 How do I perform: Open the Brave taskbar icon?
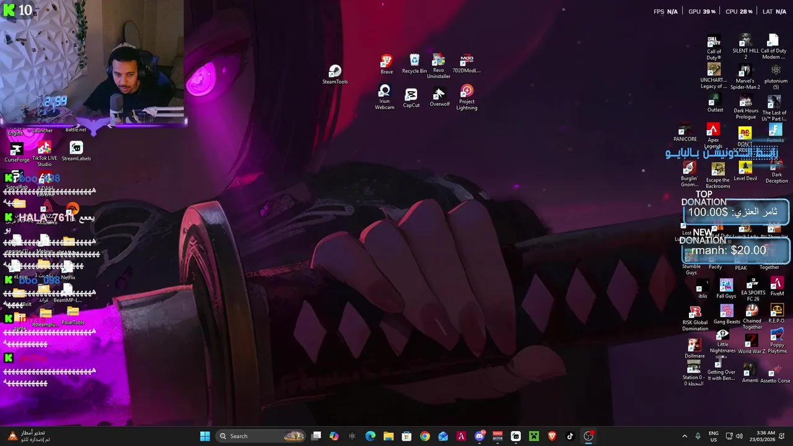coord(552,436)
